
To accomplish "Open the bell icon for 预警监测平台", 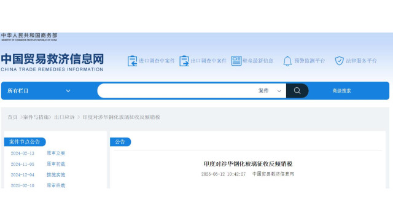I will pos(287,61).
